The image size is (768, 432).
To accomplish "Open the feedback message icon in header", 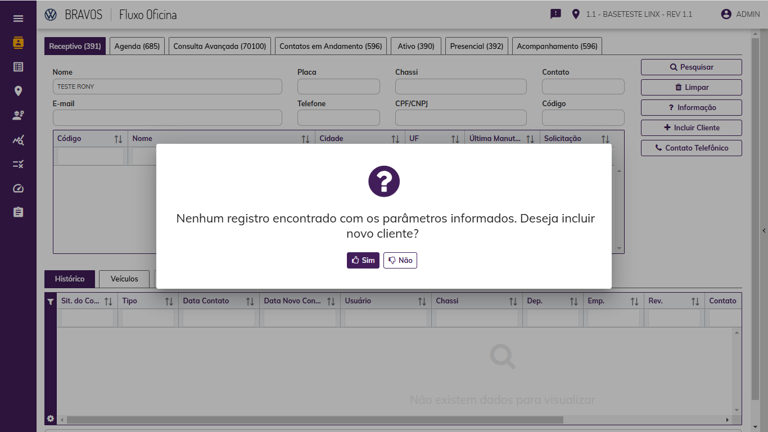I will [x=555, y=14].
